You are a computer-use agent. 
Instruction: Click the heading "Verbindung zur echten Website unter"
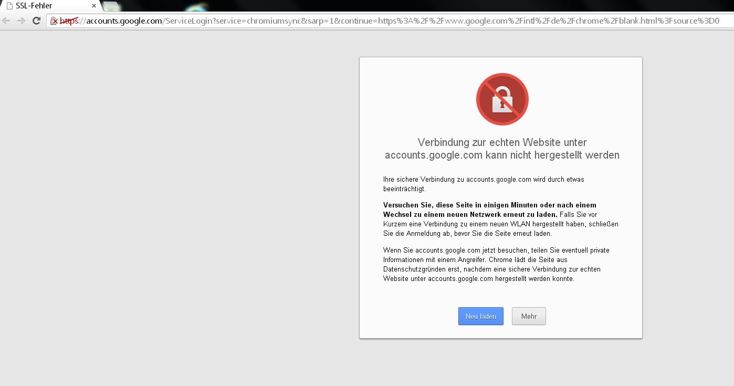(x=502, y=142)
